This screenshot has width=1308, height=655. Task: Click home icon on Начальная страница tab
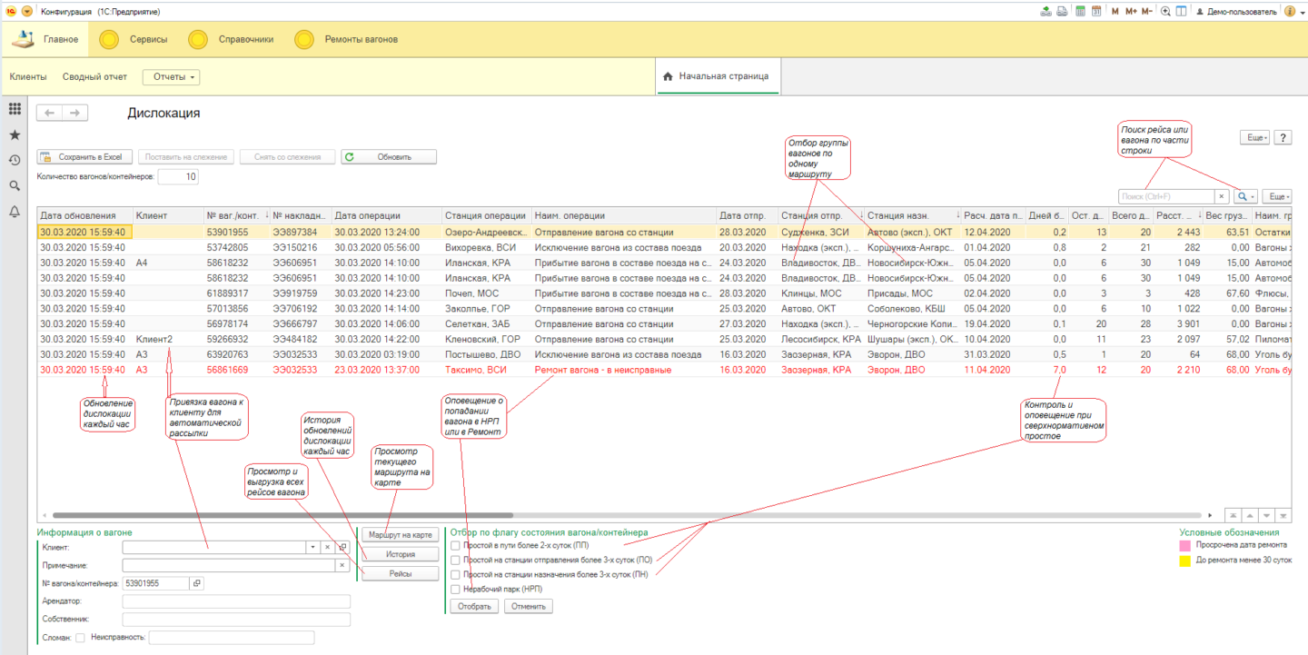point(669,76)
